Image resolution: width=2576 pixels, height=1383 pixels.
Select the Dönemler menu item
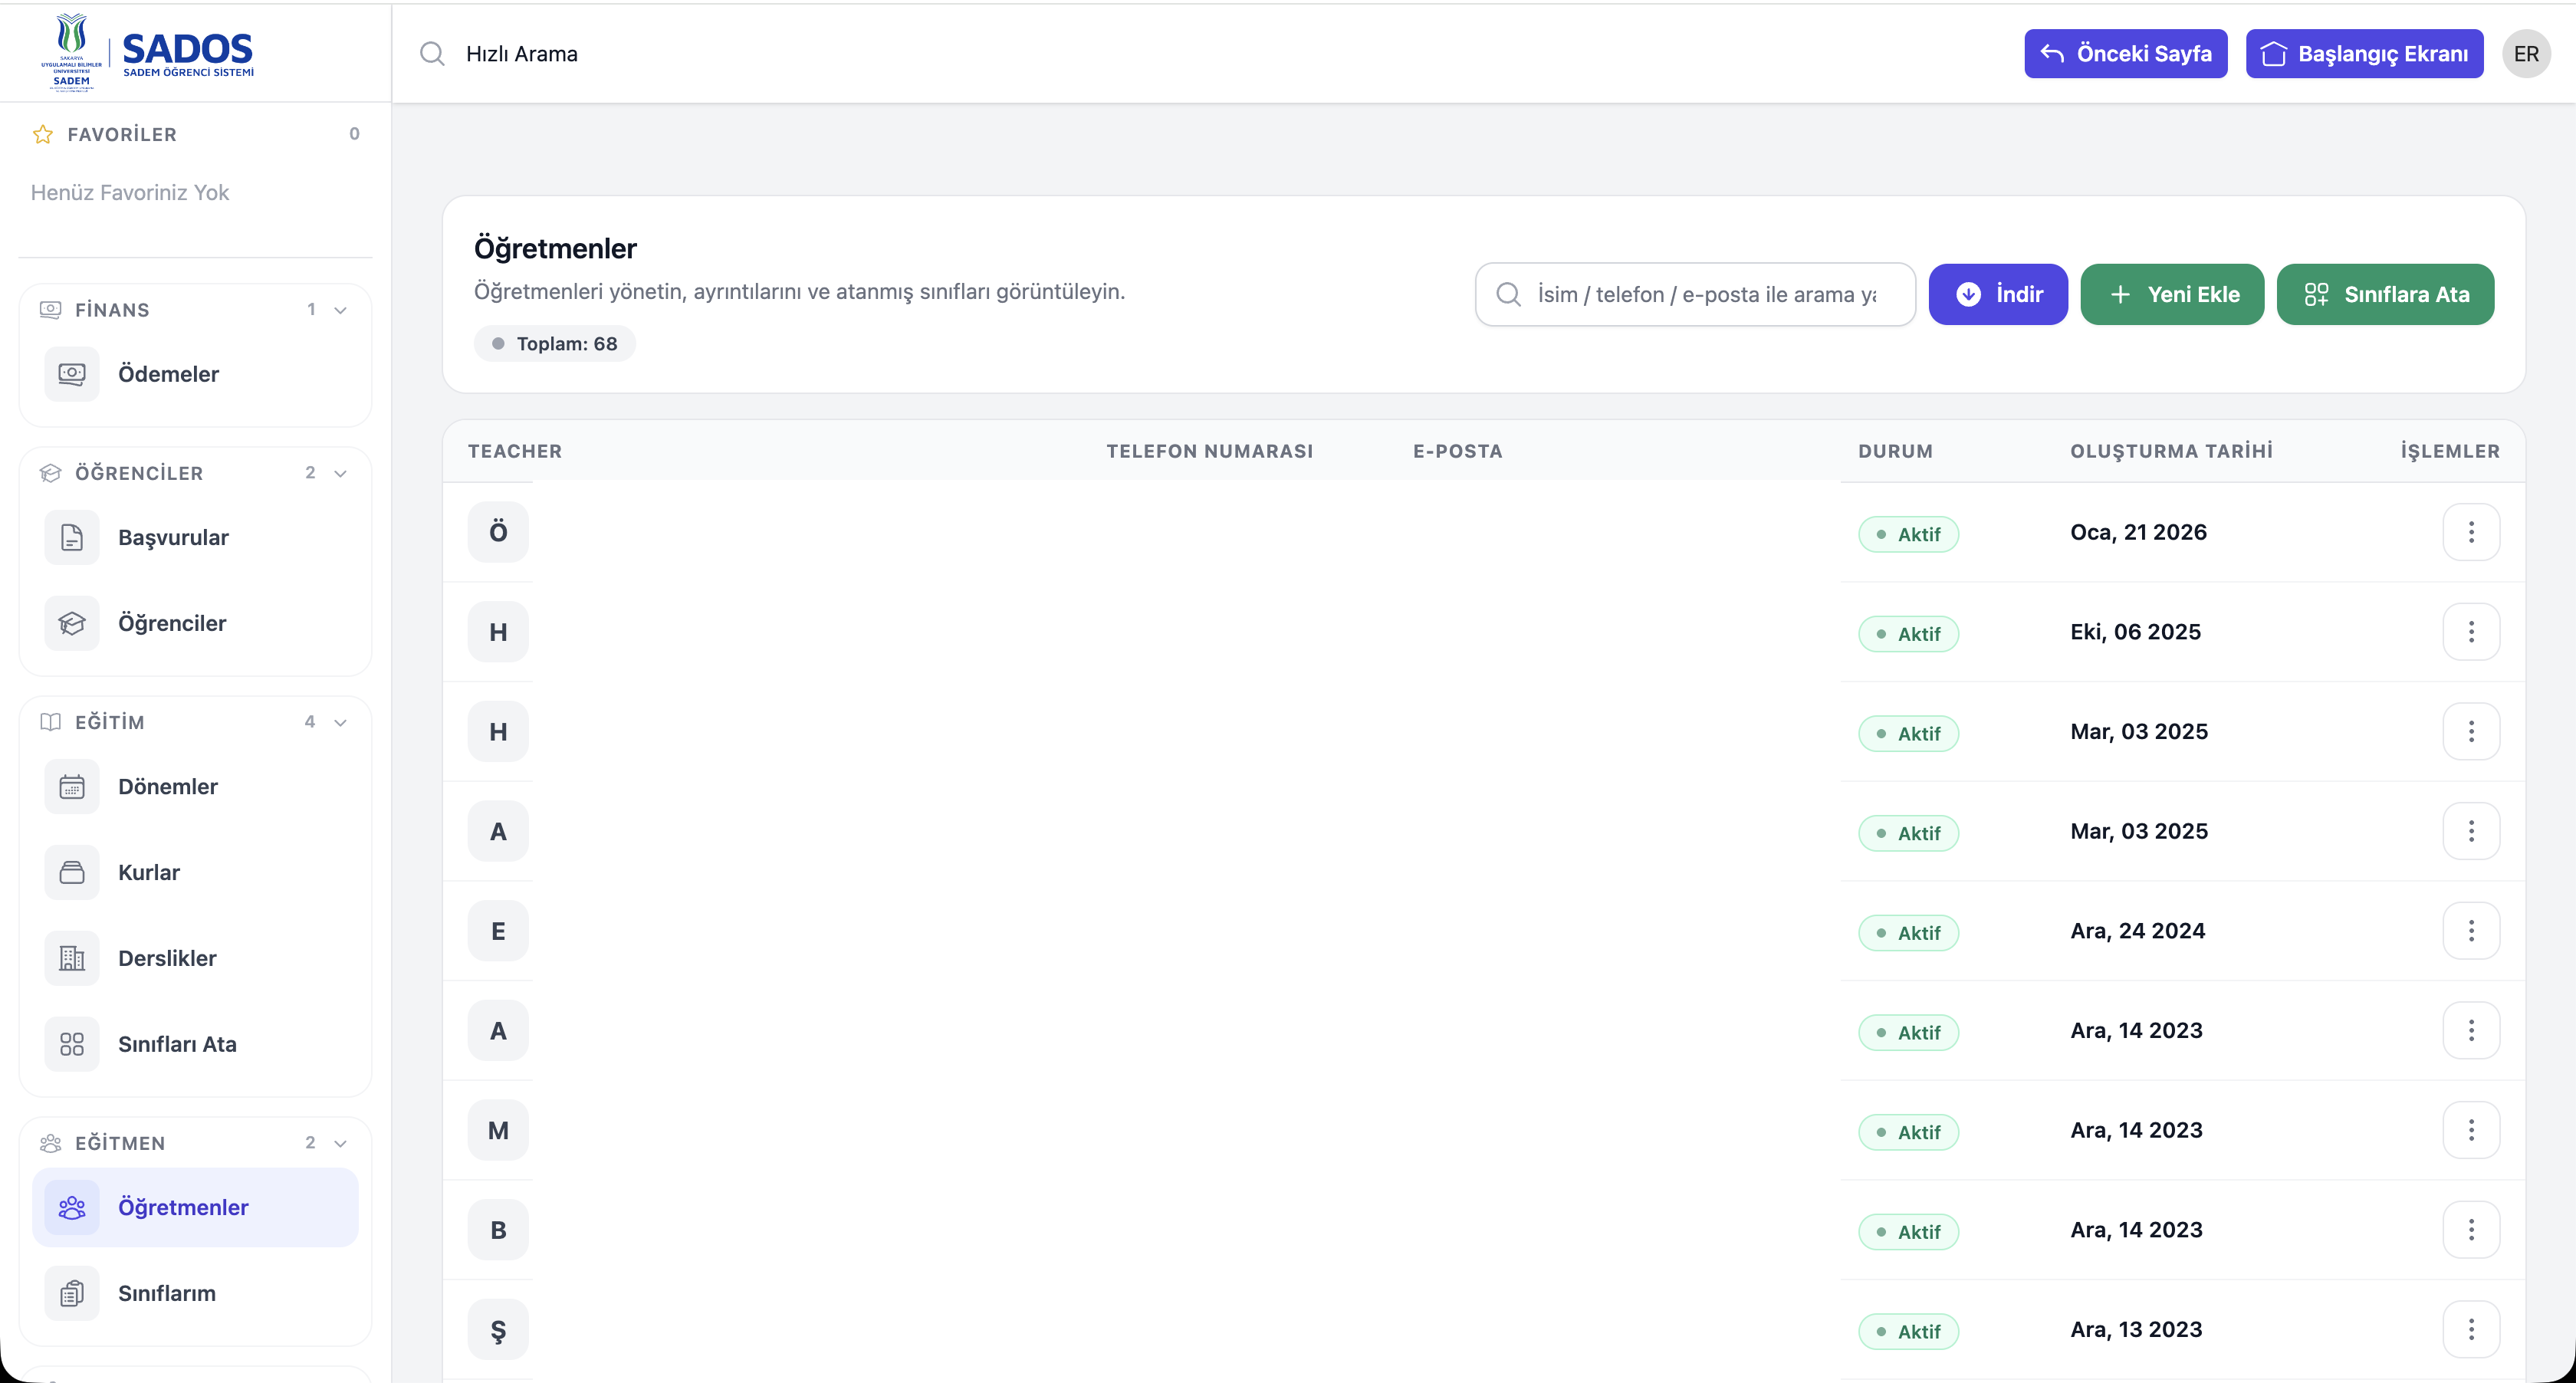pyautogui.click(x=195, y=786)
